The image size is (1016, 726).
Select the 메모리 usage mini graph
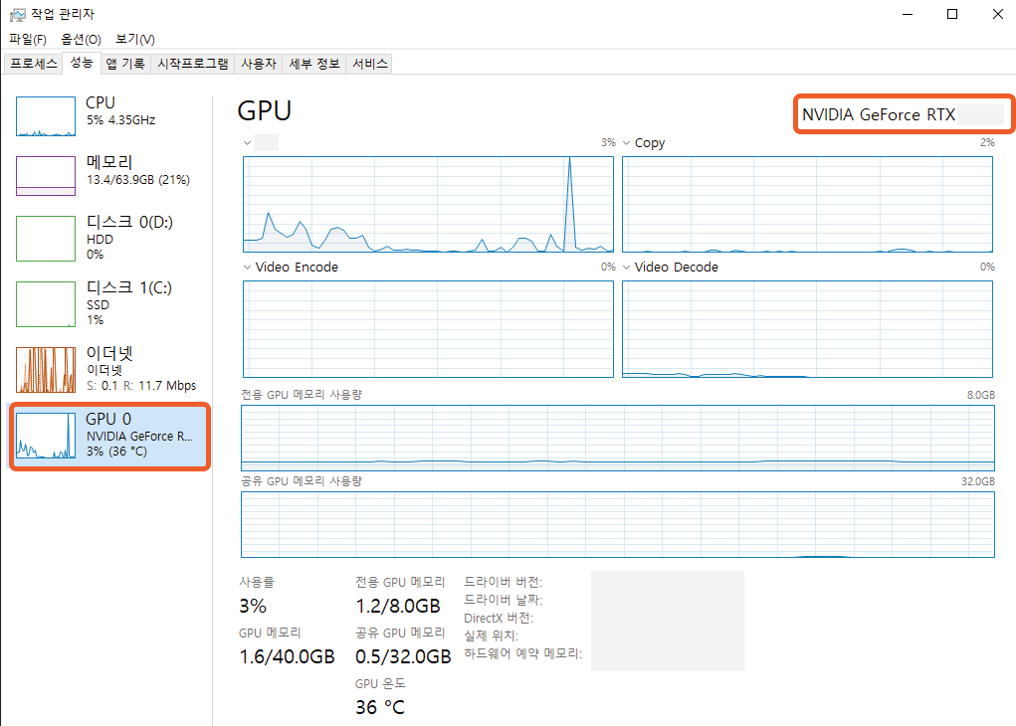coord(46,175)
